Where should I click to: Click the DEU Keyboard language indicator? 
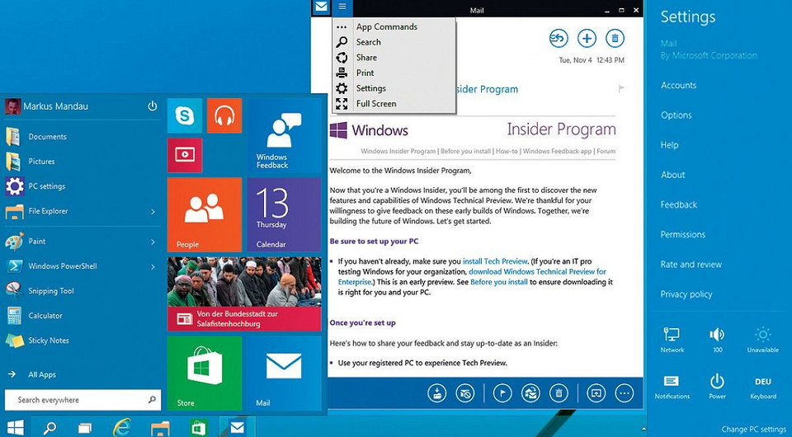(762, 388)
